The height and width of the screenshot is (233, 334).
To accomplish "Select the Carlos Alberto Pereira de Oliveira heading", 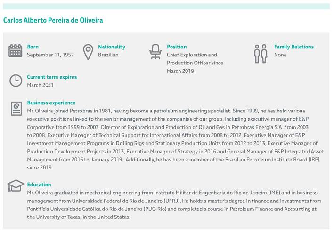I will (x=53, y=20).
